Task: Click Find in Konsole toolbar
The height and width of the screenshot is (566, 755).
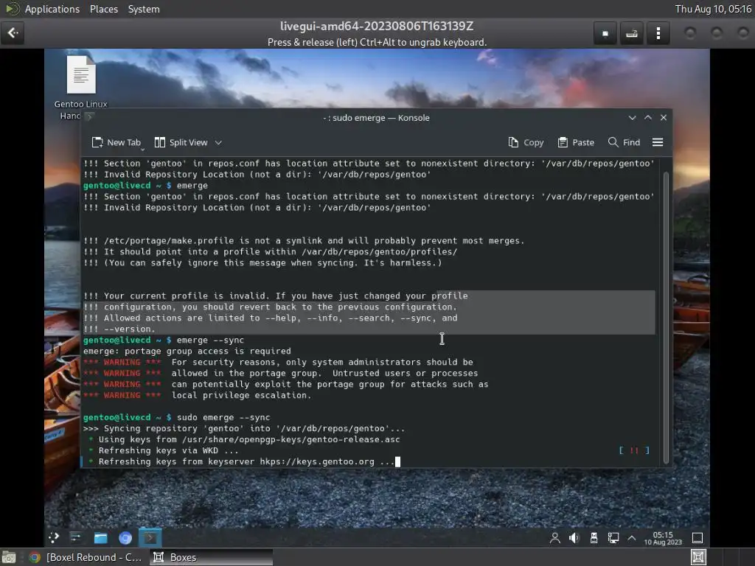Action: point(624,142)
